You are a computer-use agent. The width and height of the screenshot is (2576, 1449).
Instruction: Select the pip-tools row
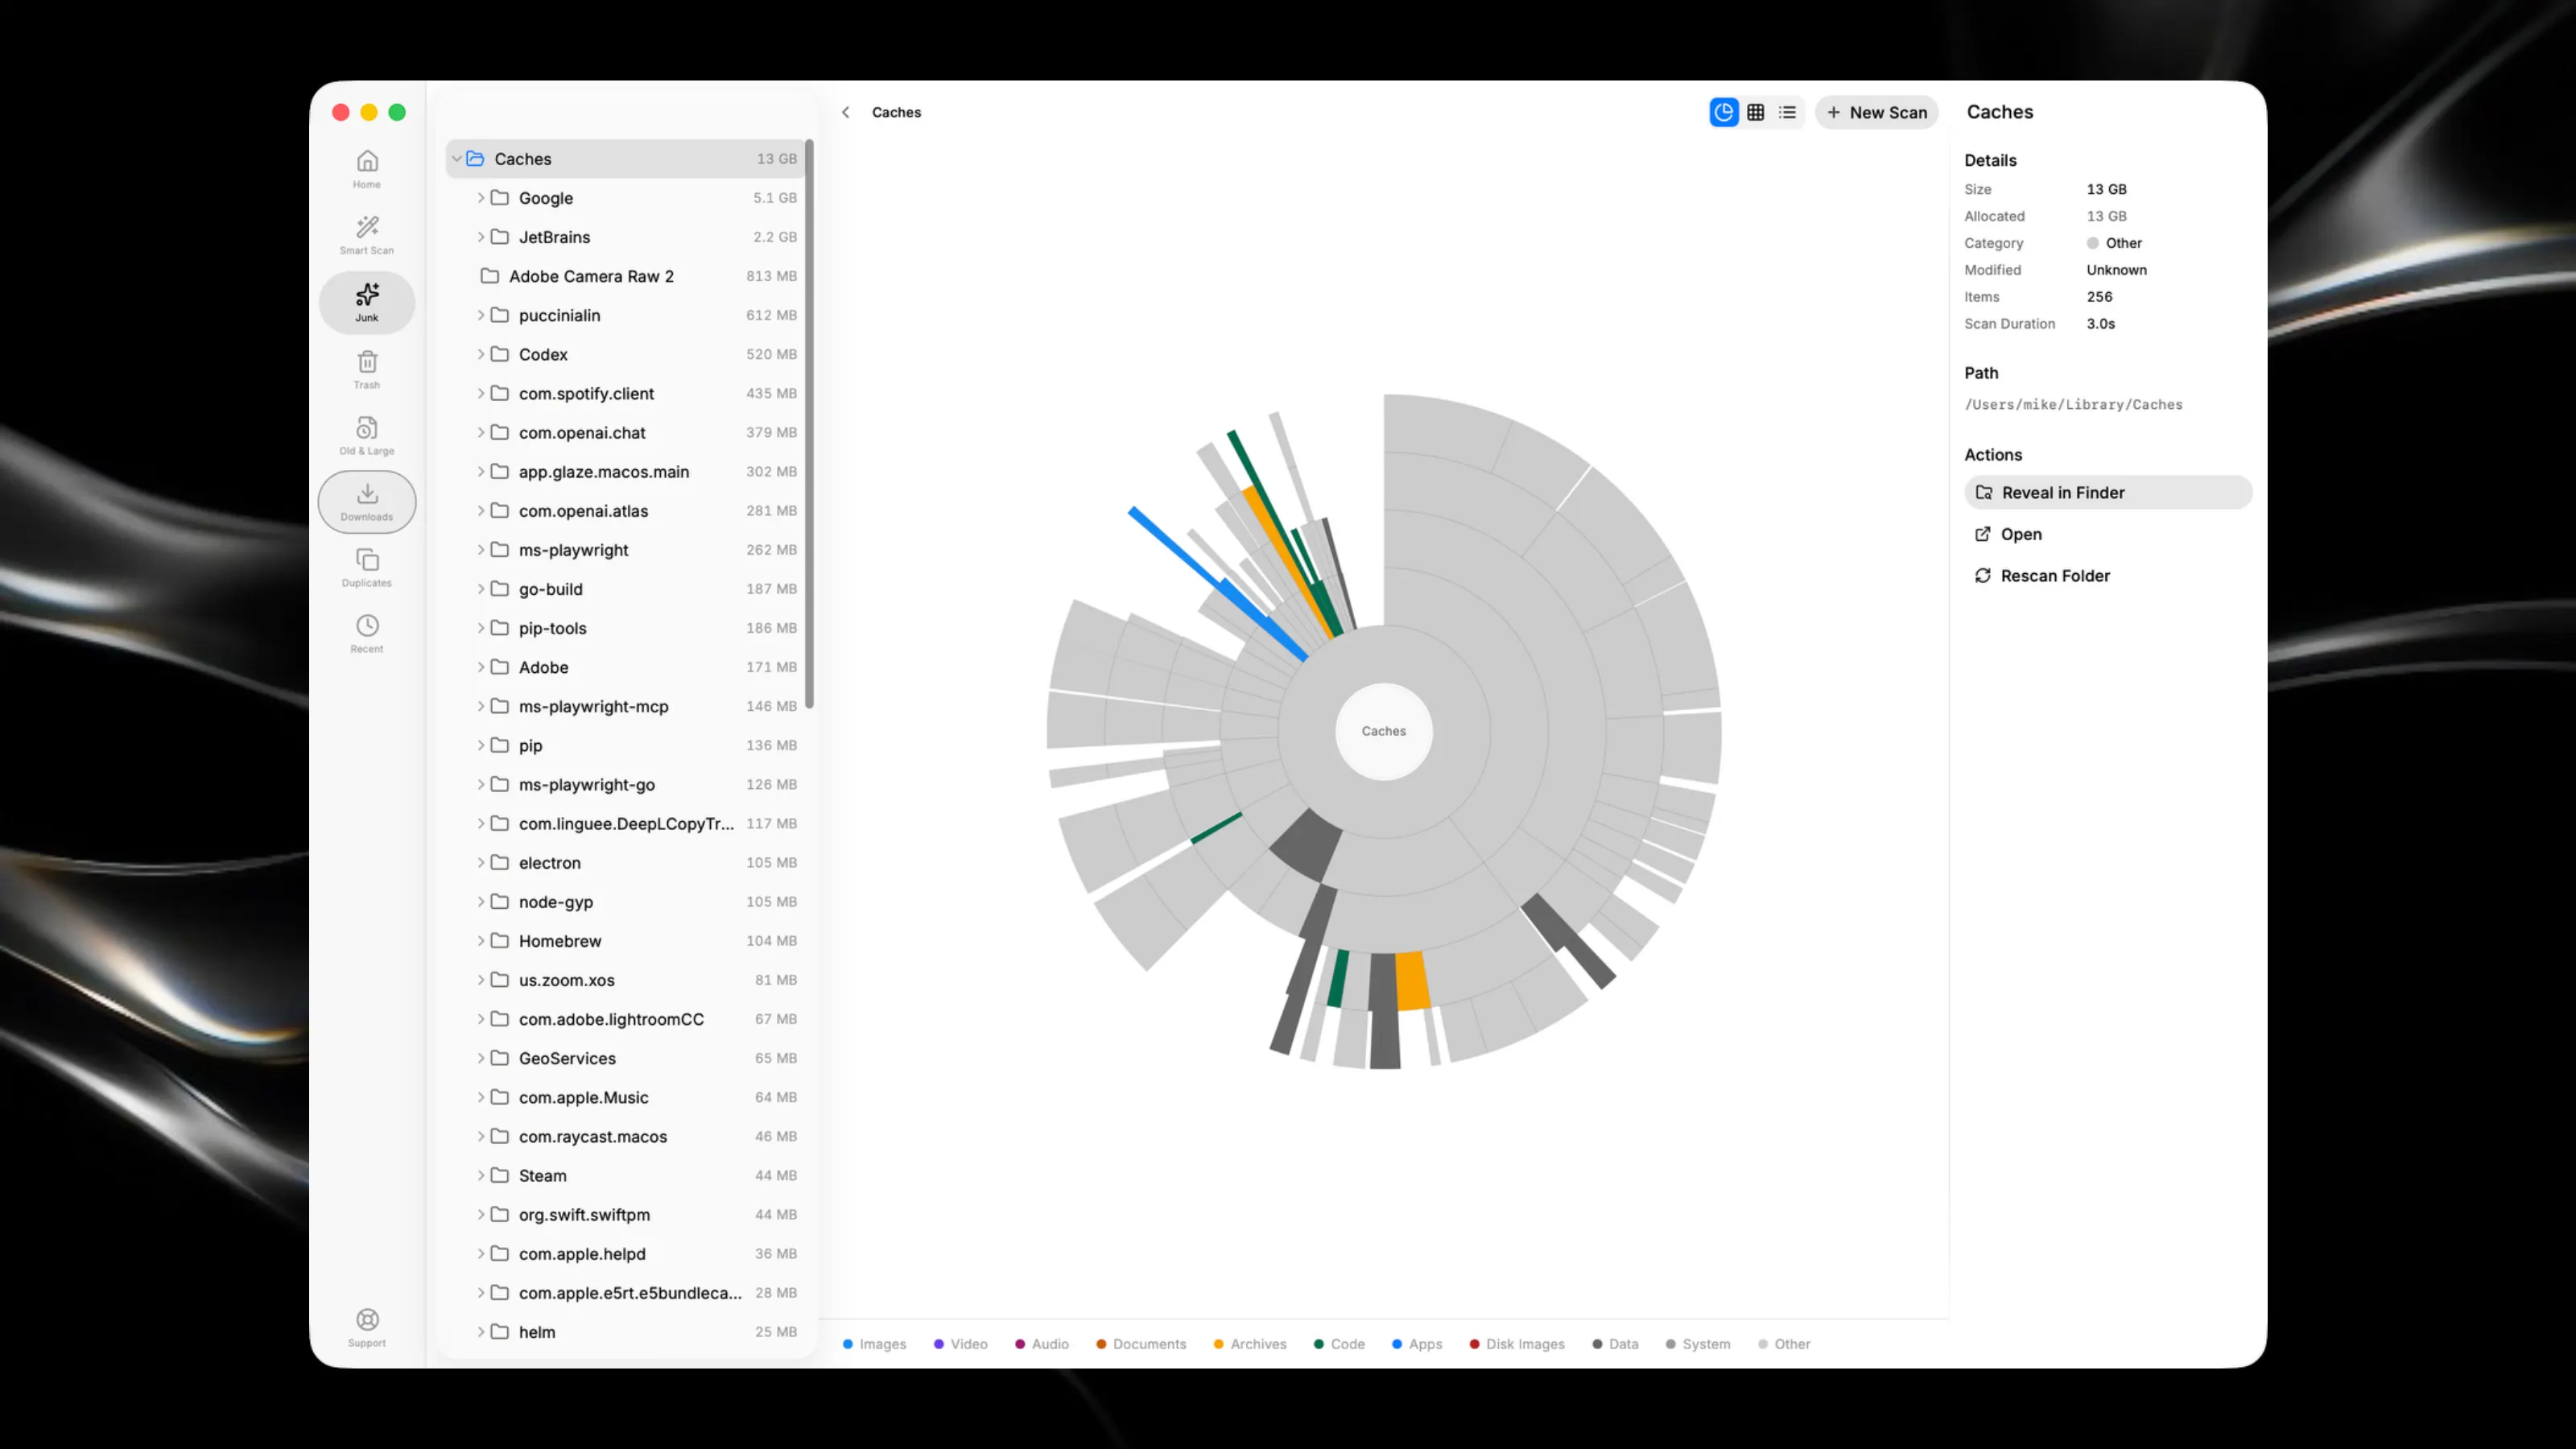coord(626,628)
